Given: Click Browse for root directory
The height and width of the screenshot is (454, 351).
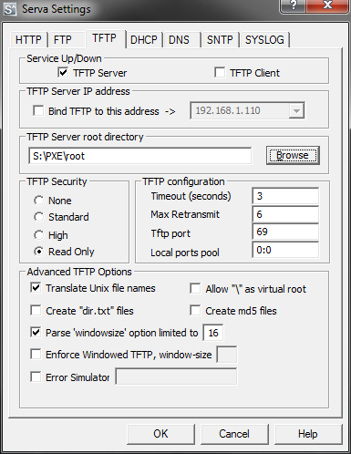Looking at the screenshot, I should (x=293, y=156).
